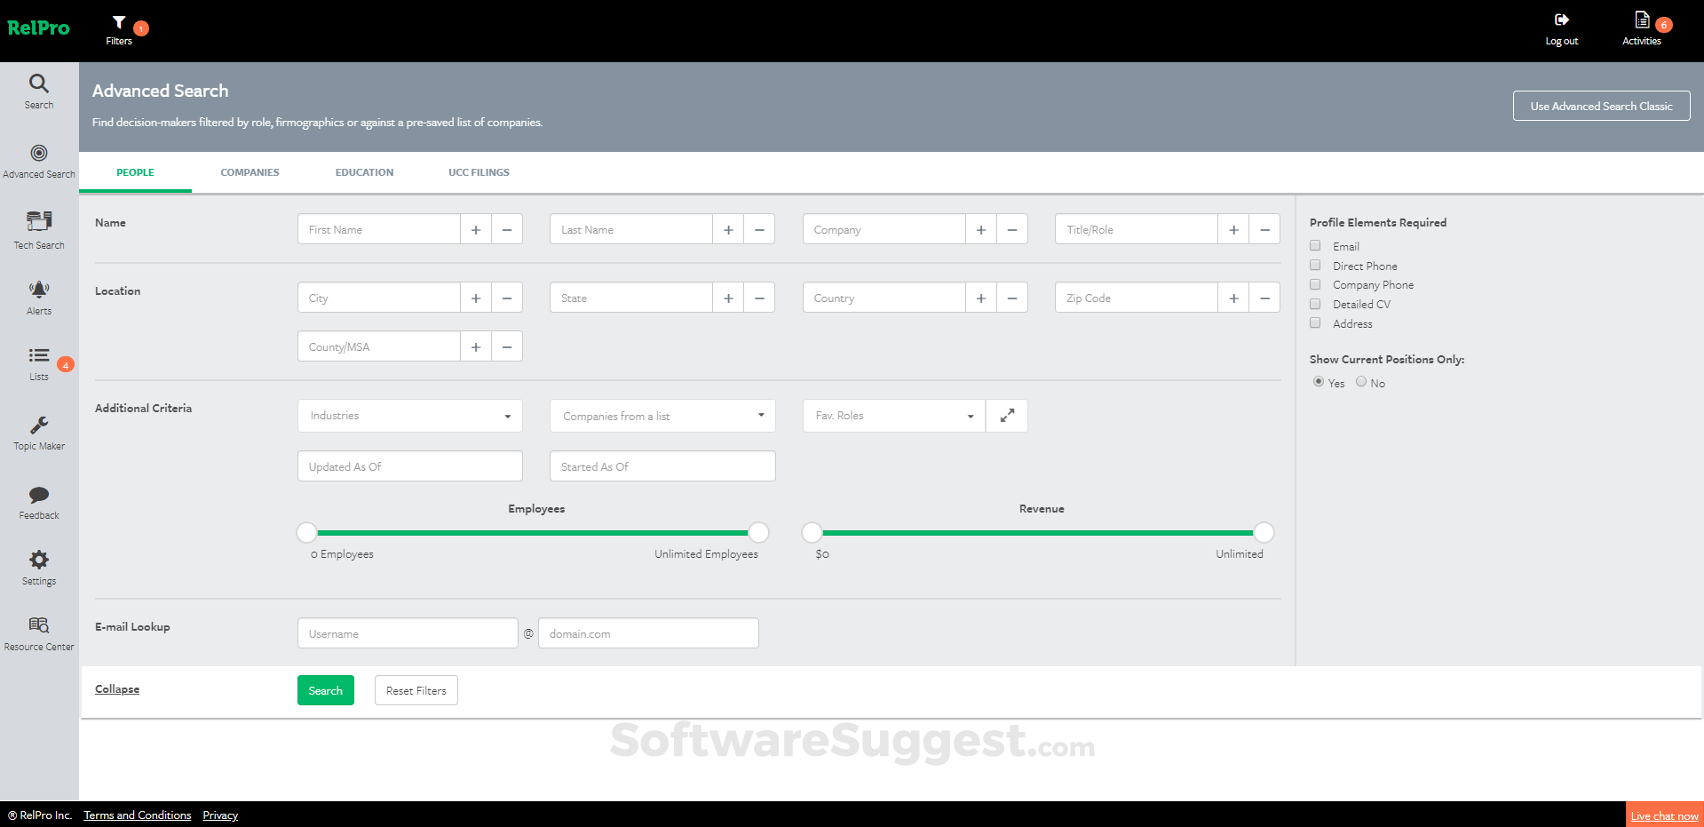Screen dimensions: 1704x827
Task: Open the Terms and Conditions link
Action: [137, 815]
